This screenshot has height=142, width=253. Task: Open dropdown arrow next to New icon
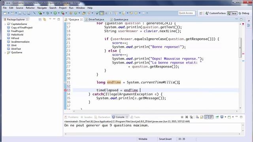click(x=8, y=13)
